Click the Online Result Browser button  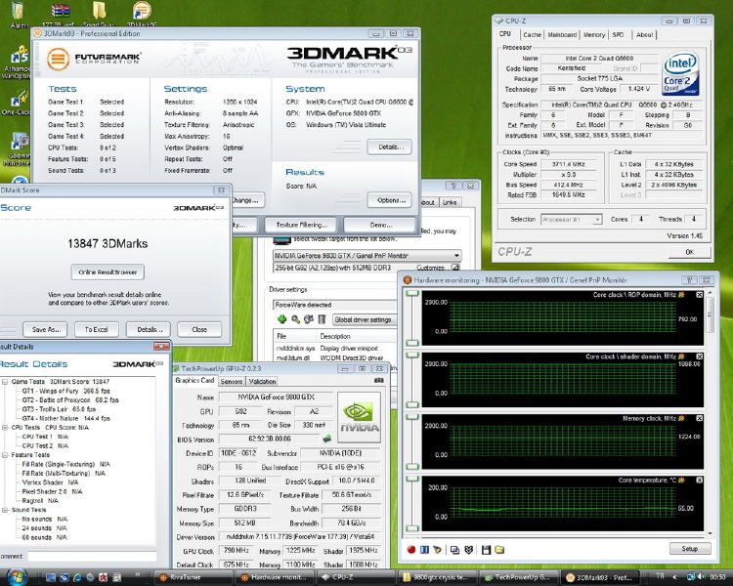click(x=108, y=272)
